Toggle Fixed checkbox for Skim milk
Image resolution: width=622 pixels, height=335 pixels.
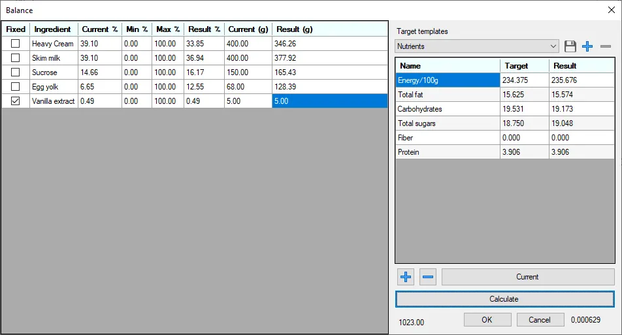pyautogui.click(x=16, y=58)
